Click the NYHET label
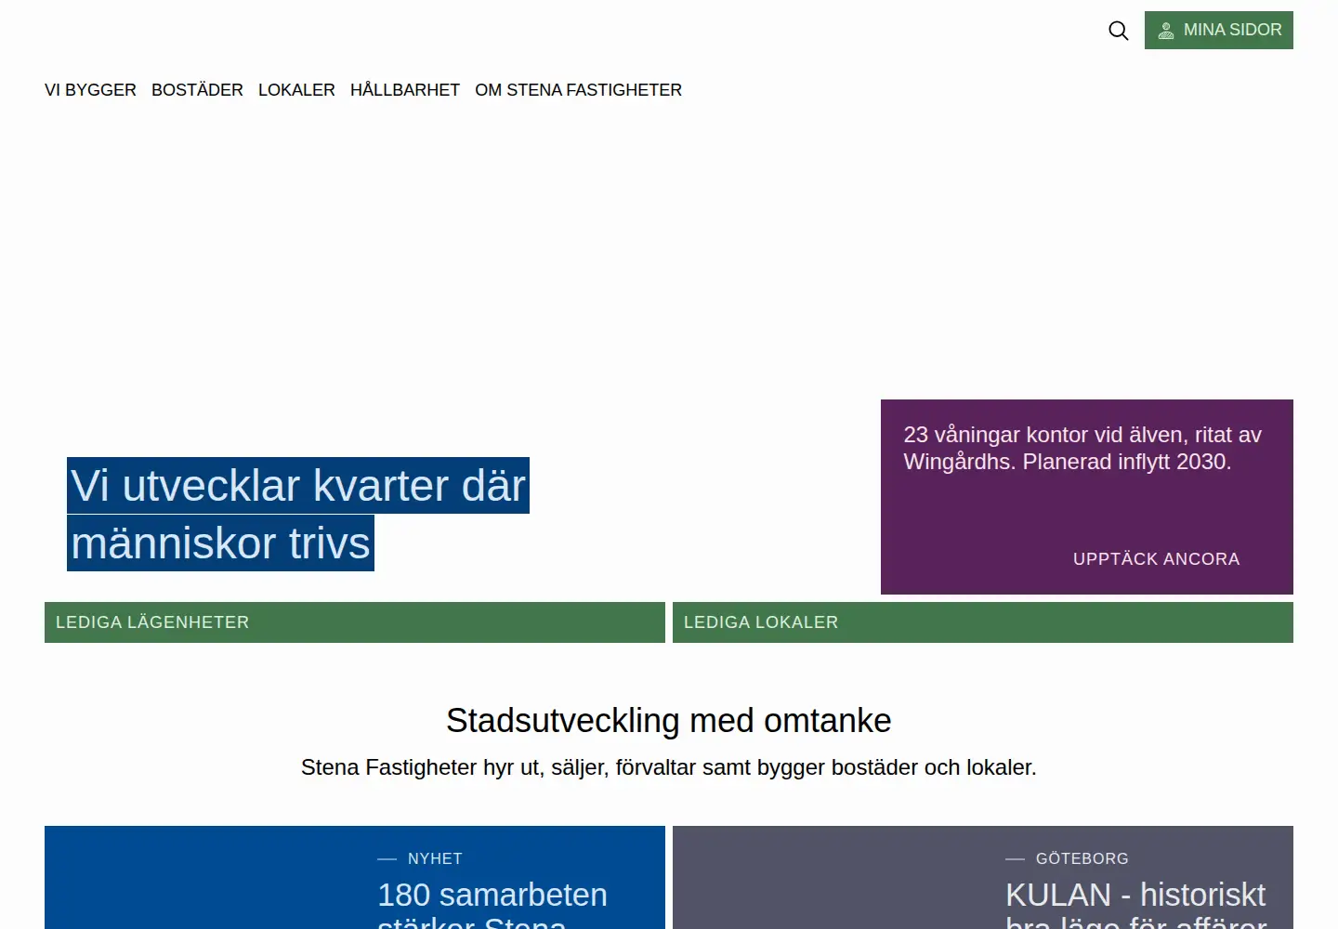 [x=435, y=859]
